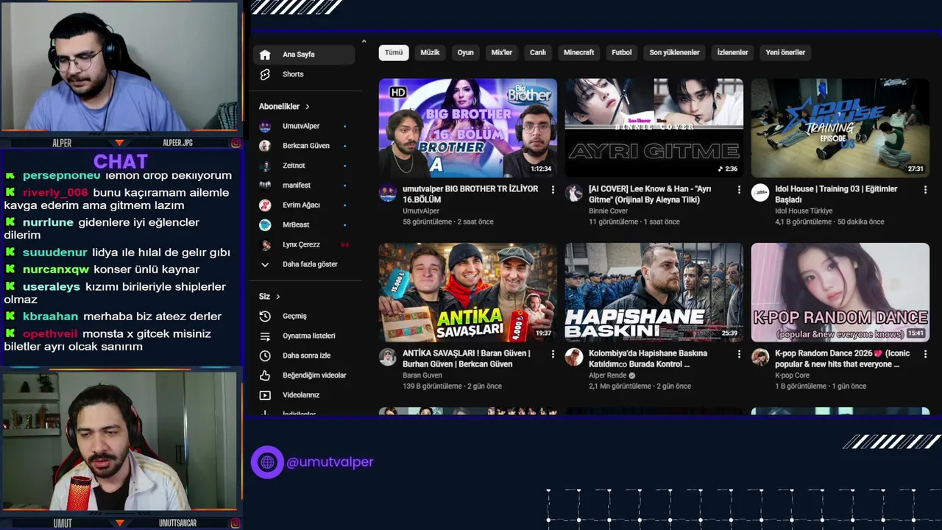The height and width of the screenshot is (530, 942).
Task: Click Geçmiş label in sidebar
Action: (294, 316)
